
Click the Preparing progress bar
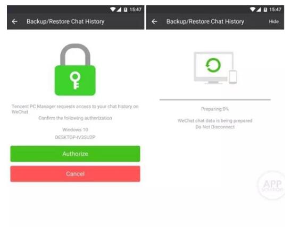(215, 99)
